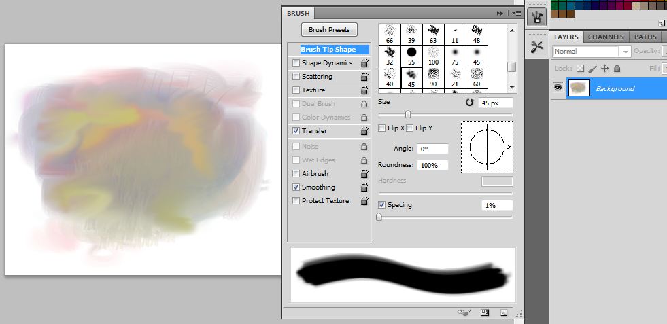Enable the Scattering checkbox
This screenshot has width=667, height=324.
pos(296,77)
